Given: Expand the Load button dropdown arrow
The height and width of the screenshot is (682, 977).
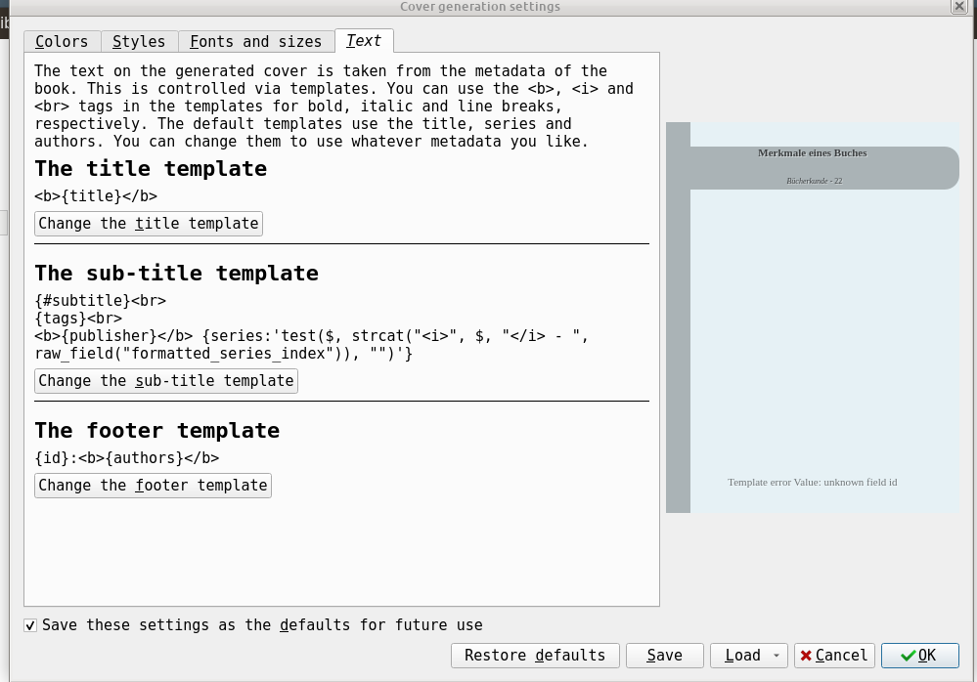Looking at the screenshot, I should 777,656.
